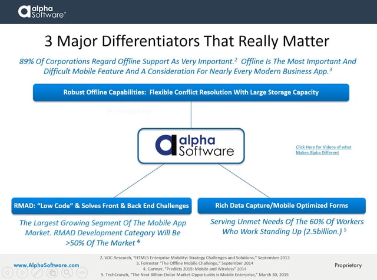
Task: Click the 'Proprietary' footer label
Action: coord(348,265)
